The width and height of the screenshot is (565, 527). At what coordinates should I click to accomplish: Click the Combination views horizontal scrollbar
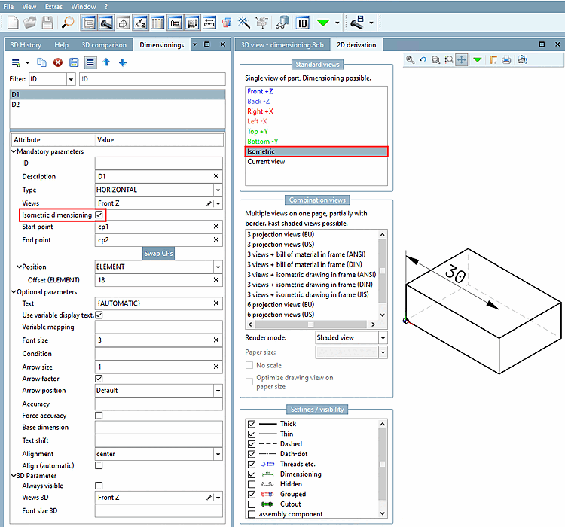[x=310, y=324]
